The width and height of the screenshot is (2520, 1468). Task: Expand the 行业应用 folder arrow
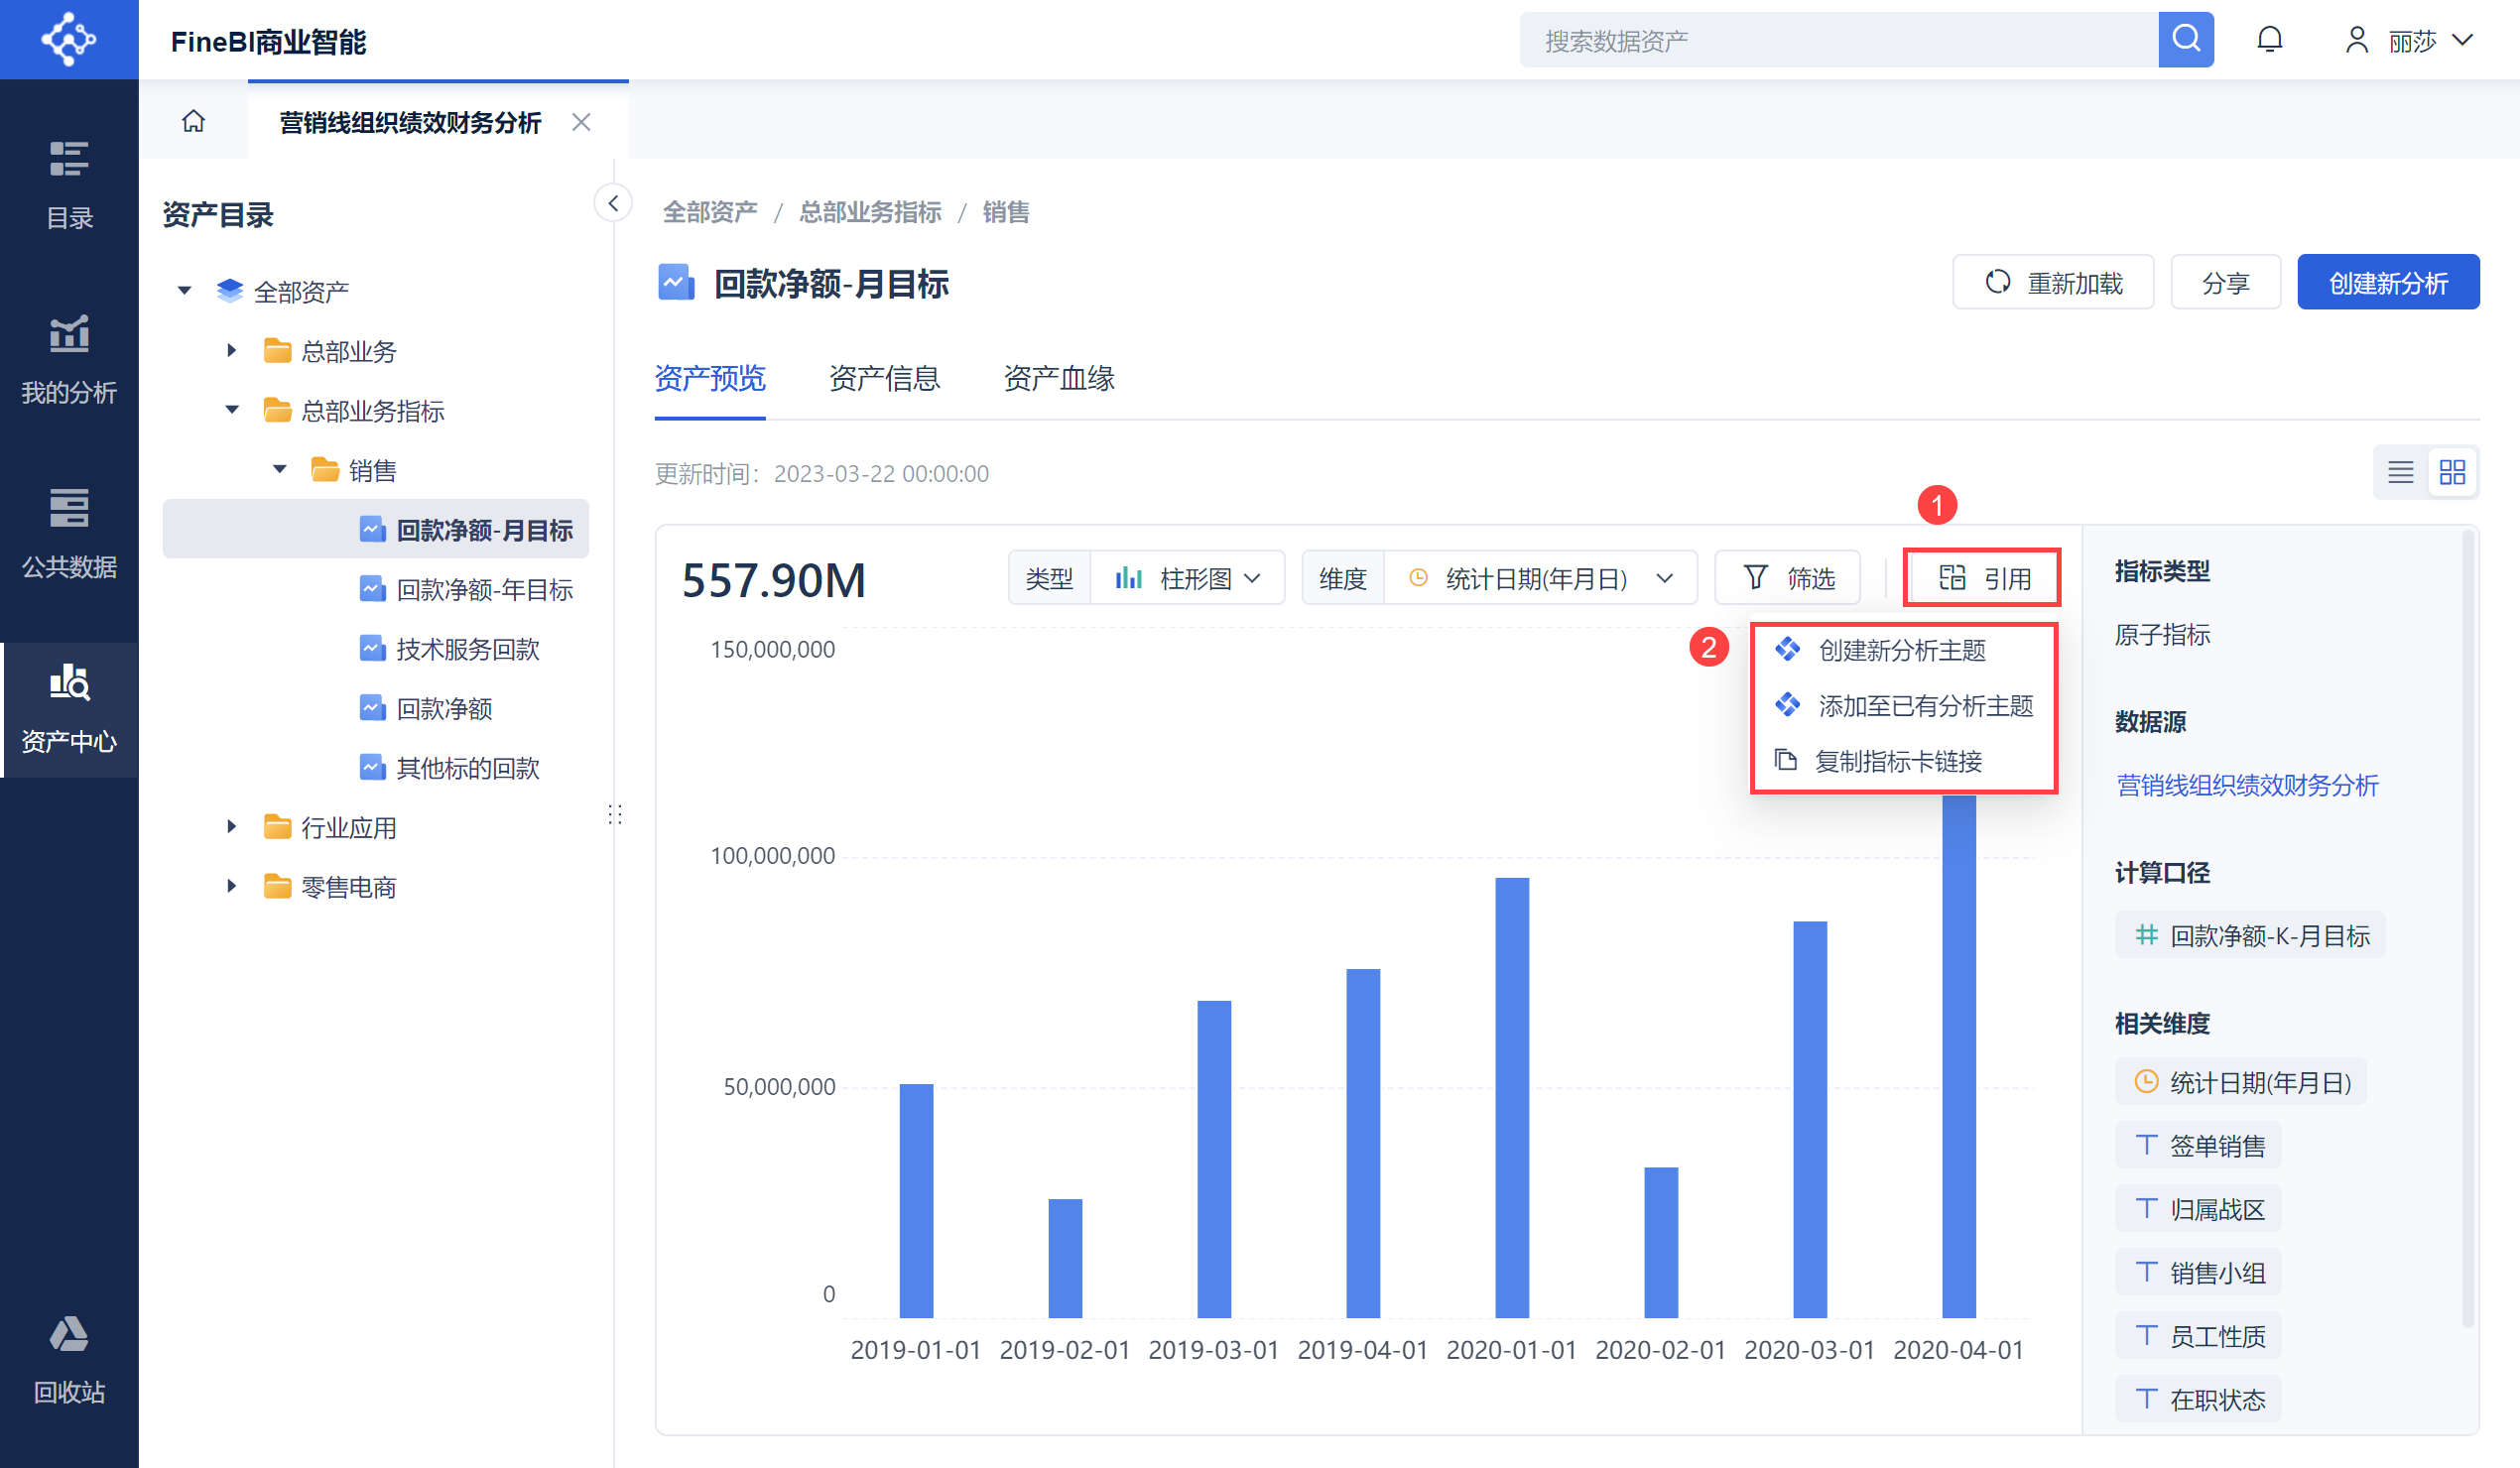pyautogui.click(x=231, y=827)
